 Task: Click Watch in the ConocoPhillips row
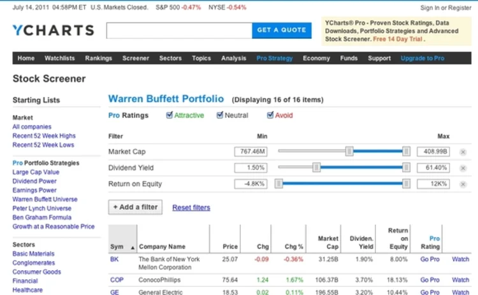tap(460, 280)
